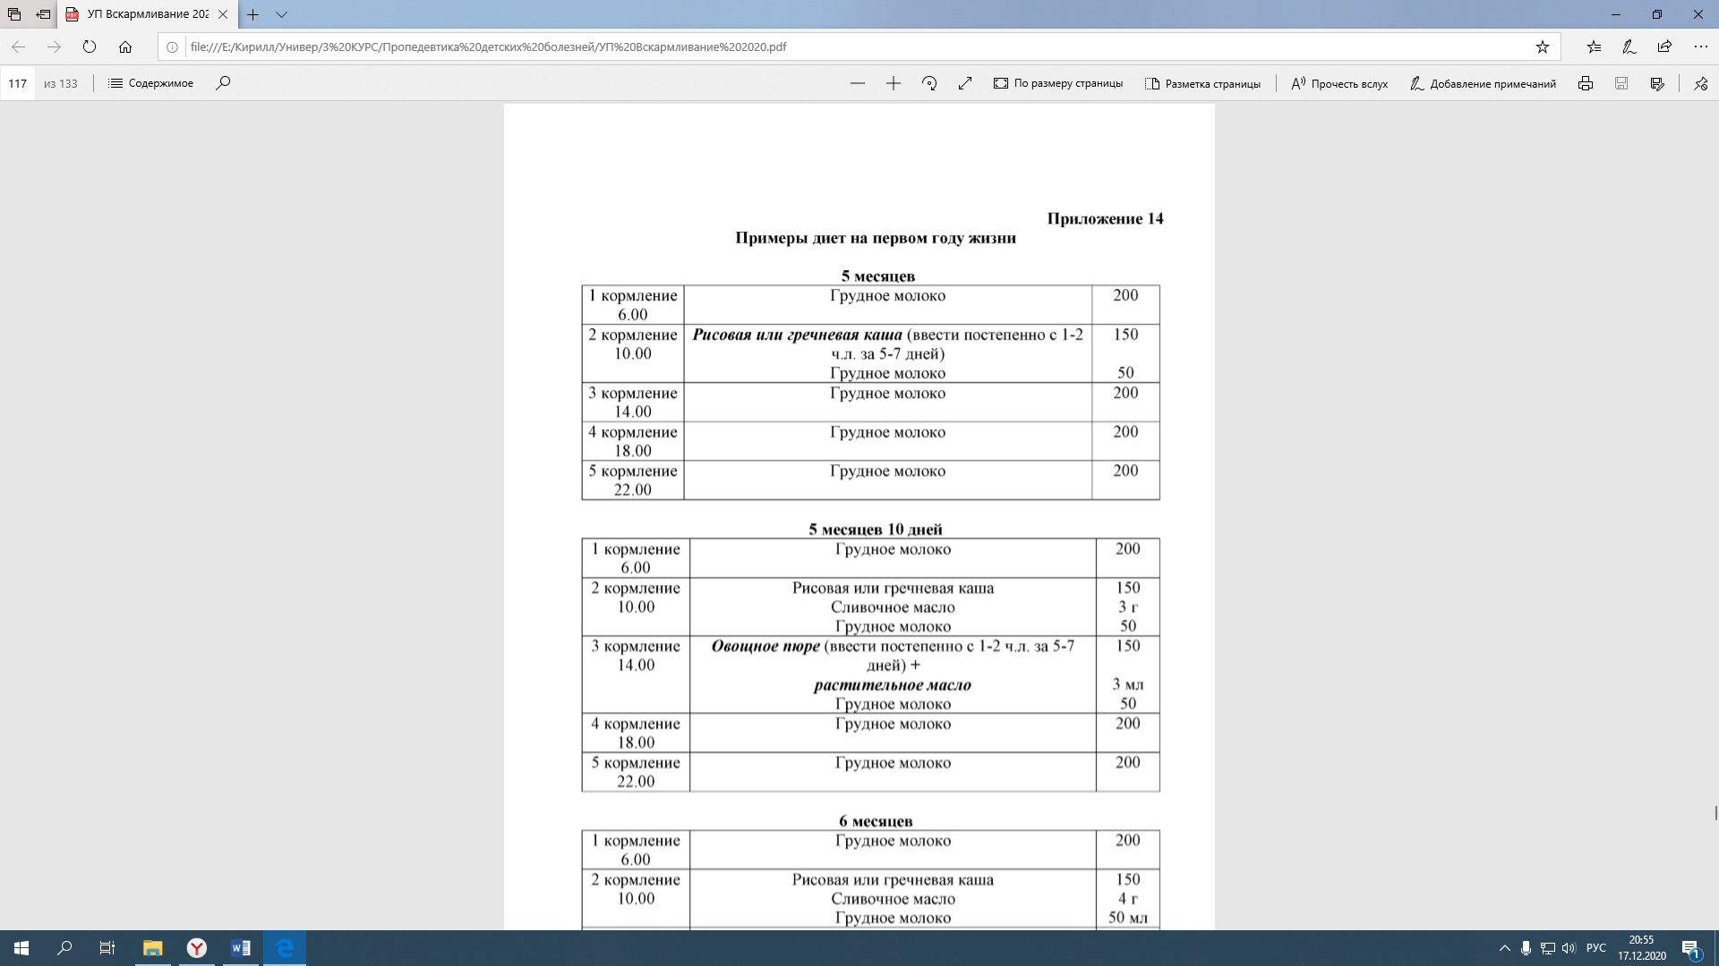This screenshot has width=1719, height=966.
Task: Open the home page
Action: click(125, 47)
